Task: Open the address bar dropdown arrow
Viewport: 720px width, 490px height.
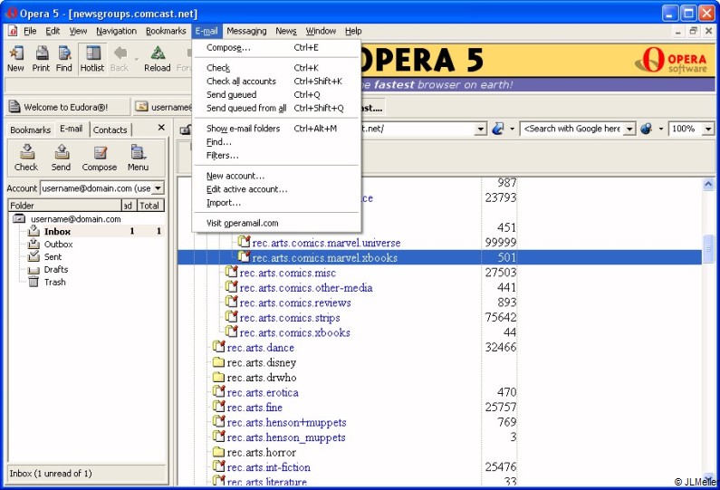Action: [480, 129]
